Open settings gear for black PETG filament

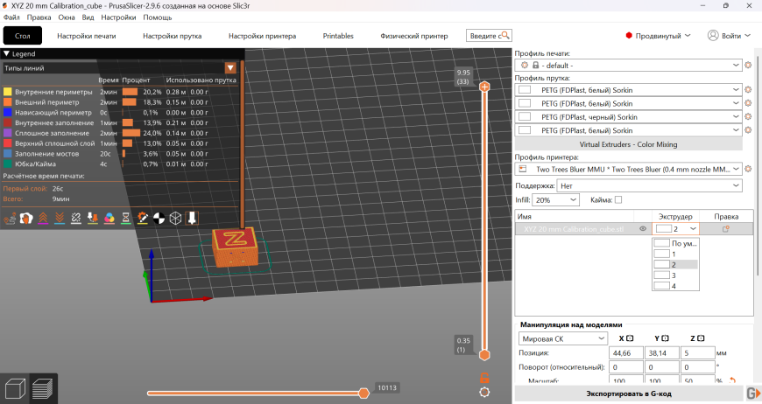click(x=748, y=117)
